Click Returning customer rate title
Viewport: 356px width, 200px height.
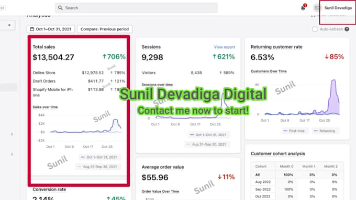click(276, 47)
